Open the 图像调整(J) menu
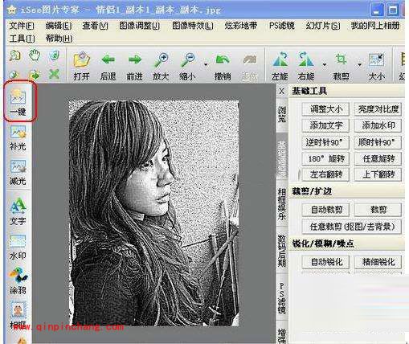The width and height of the screenshot is (409, 344). pyautogui.click(x=140, y=26)
